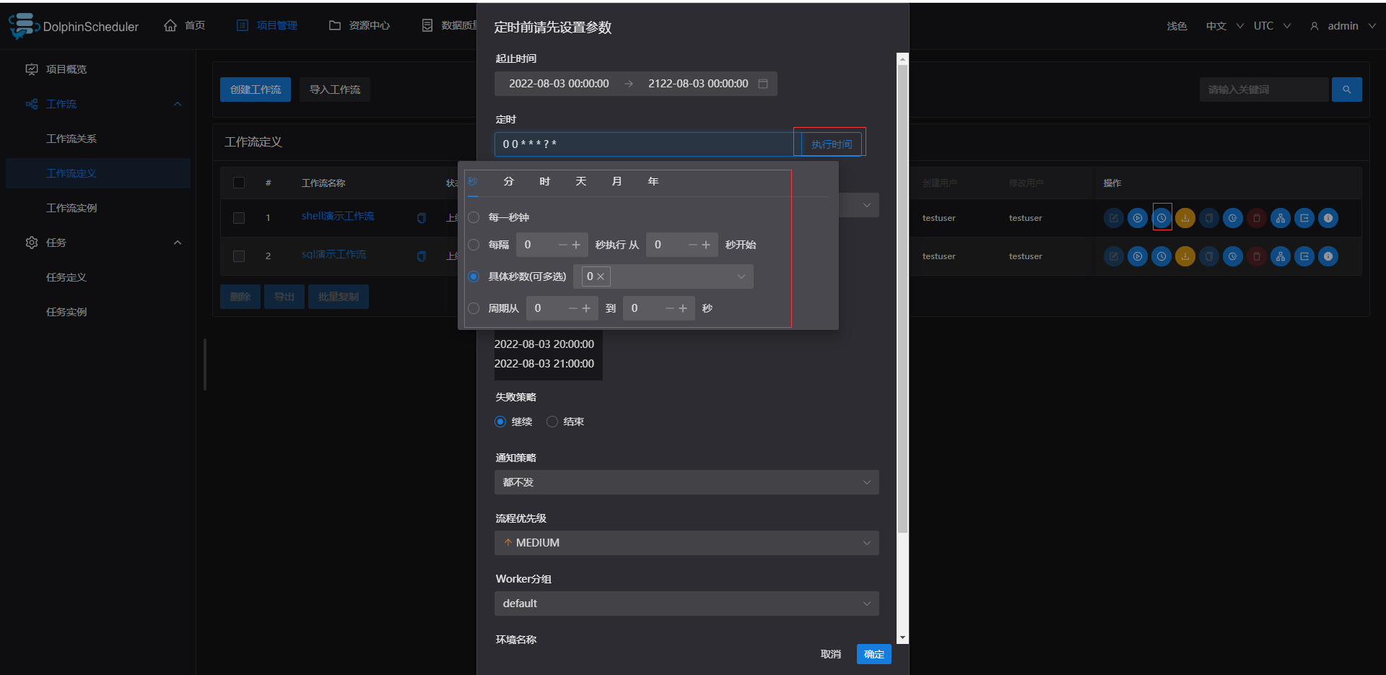Image resolution: width=1386 pixels, height=675 pixels.
Task: Run the shell演示工作流 with its play icon
Action: click(x=1138, y=218)
